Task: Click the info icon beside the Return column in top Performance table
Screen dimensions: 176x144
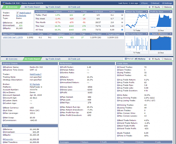Action: point(54,12)
